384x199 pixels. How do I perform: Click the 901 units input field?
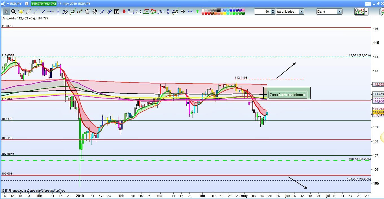click(x=263, y=12)
